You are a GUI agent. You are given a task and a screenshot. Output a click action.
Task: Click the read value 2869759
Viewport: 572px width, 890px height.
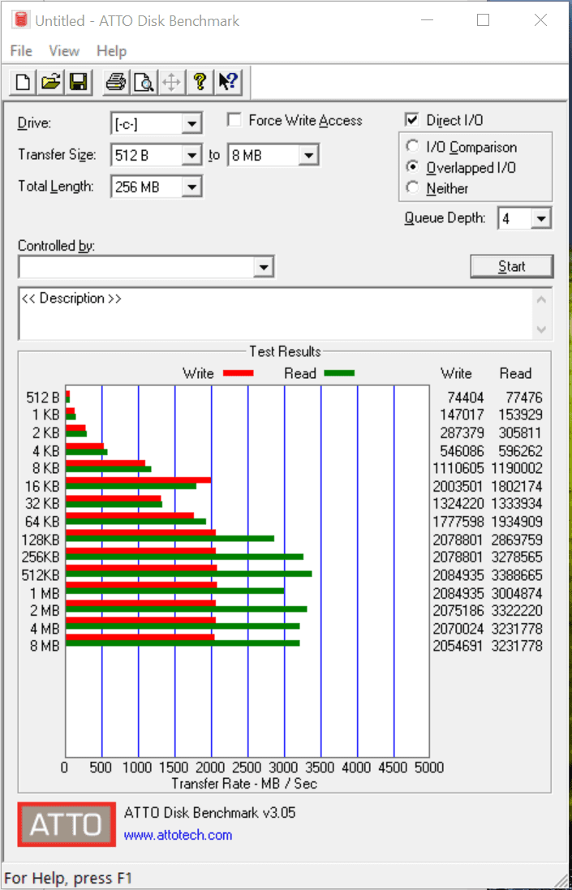[x=517, y=540]
